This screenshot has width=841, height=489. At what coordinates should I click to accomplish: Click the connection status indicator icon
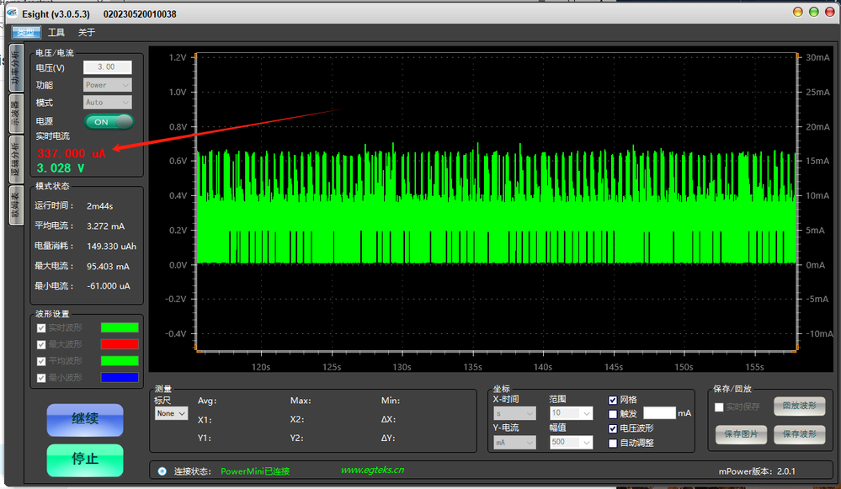pyautogui.click(x=162, y=470)
